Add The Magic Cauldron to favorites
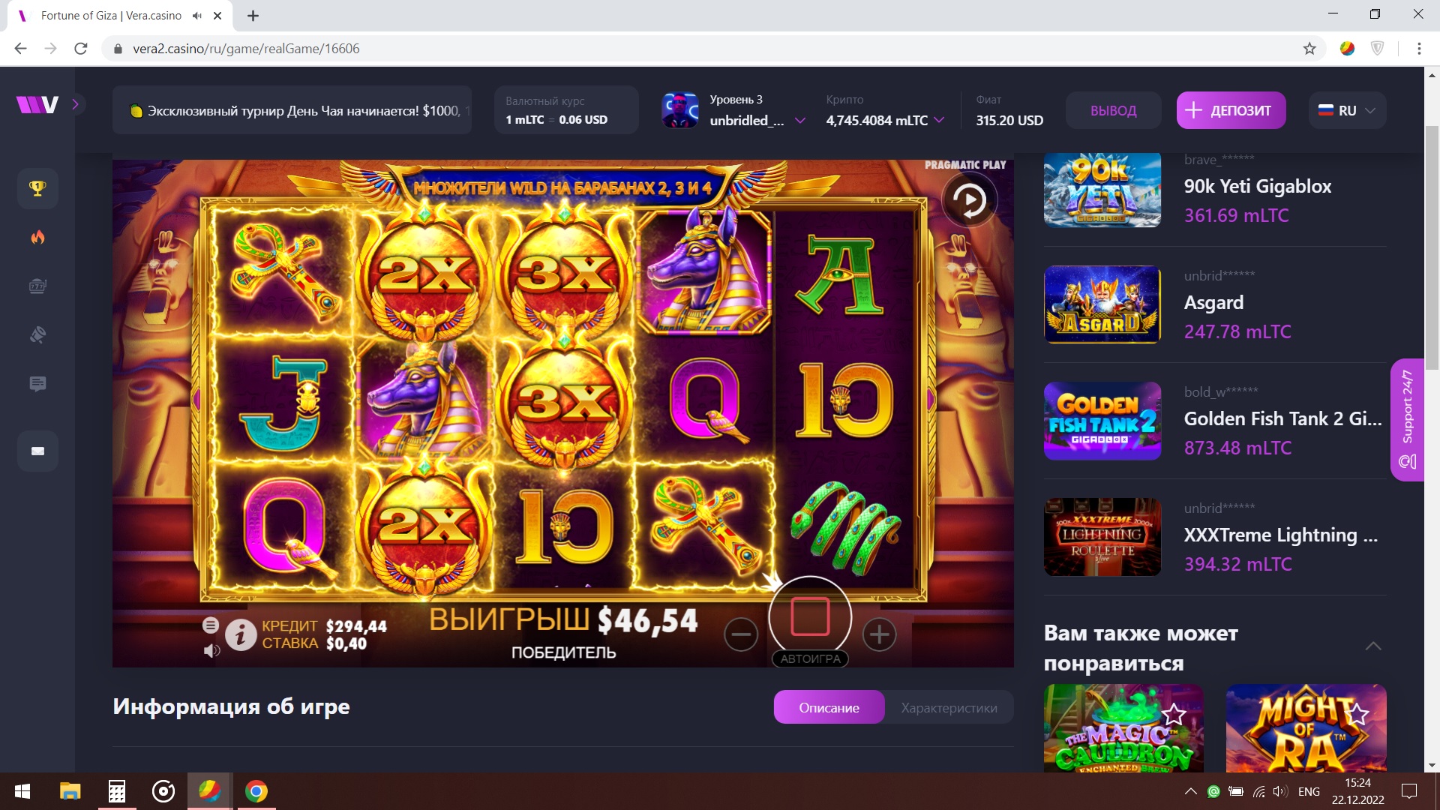 tap(1174, 713)
